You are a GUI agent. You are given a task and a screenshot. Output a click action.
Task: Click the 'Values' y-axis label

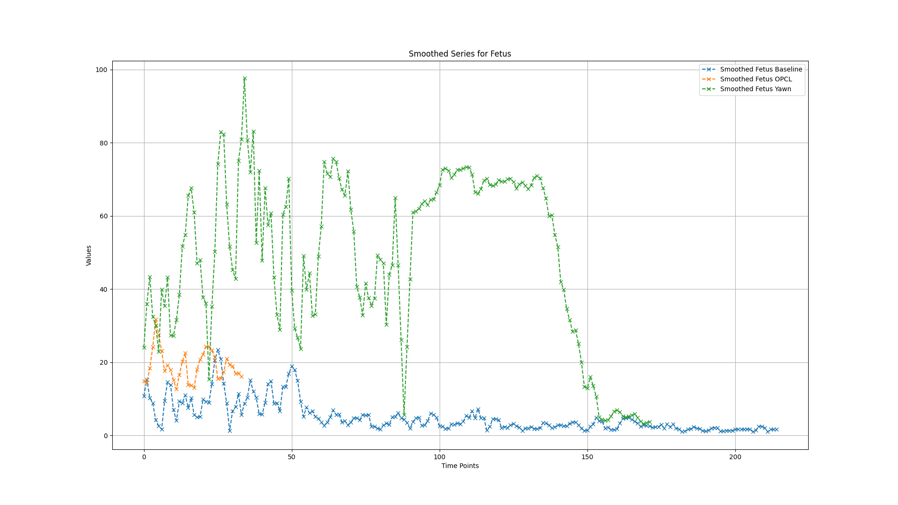pos(89,255)
